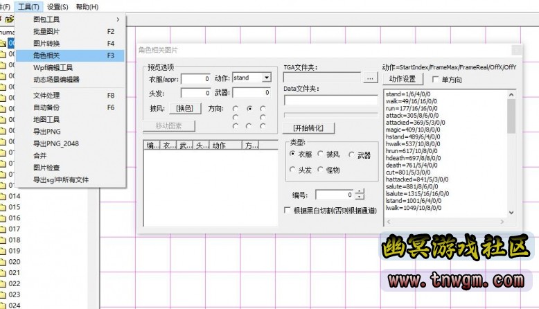
Task: Select the 武器 type radio button
Action: click(x=352, y=154)
